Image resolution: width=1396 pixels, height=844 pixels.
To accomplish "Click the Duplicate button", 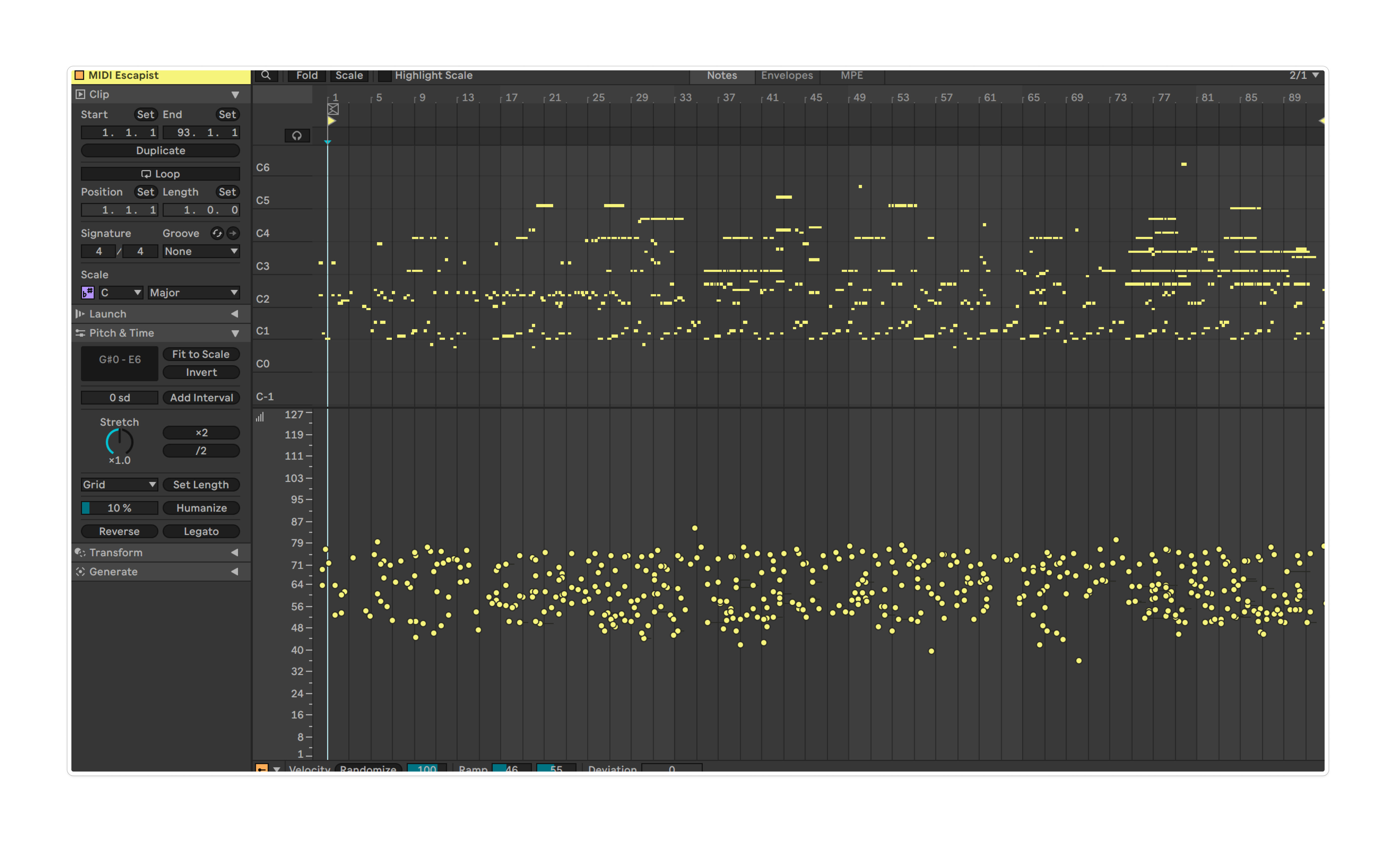I will [x=160, y=151].
